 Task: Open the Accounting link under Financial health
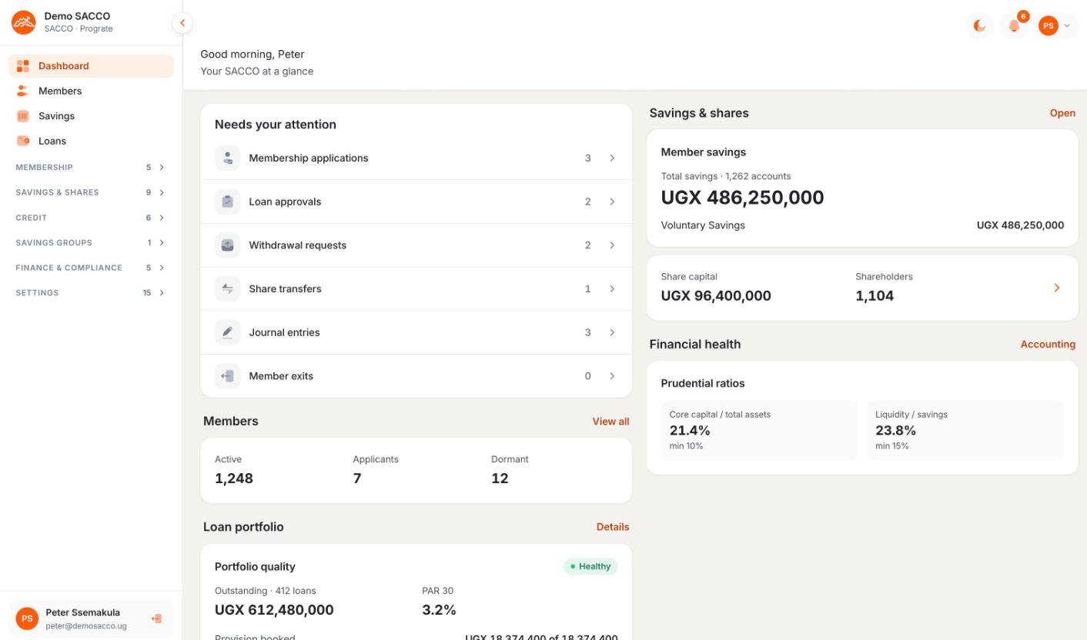[x=1048, y=345]
